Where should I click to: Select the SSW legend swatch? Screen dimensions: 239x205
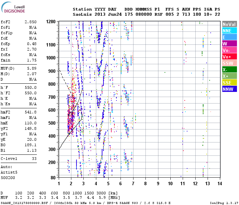tap(229, 63)
